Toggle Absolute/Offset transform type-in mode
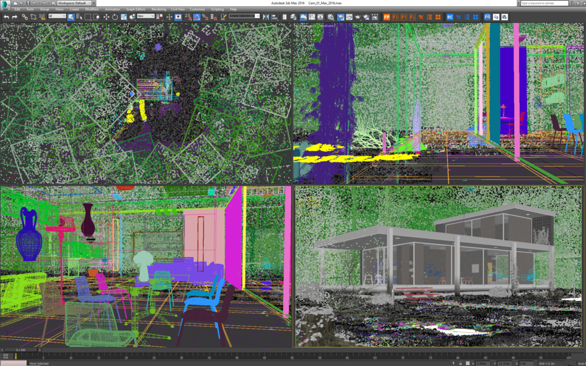The height and width of the screenshot is (366, 586). click(468, 363)
